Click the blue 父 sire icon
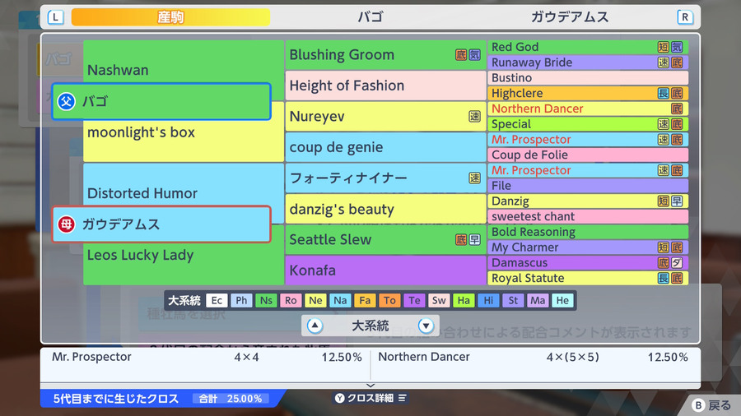 coord(66,101)
